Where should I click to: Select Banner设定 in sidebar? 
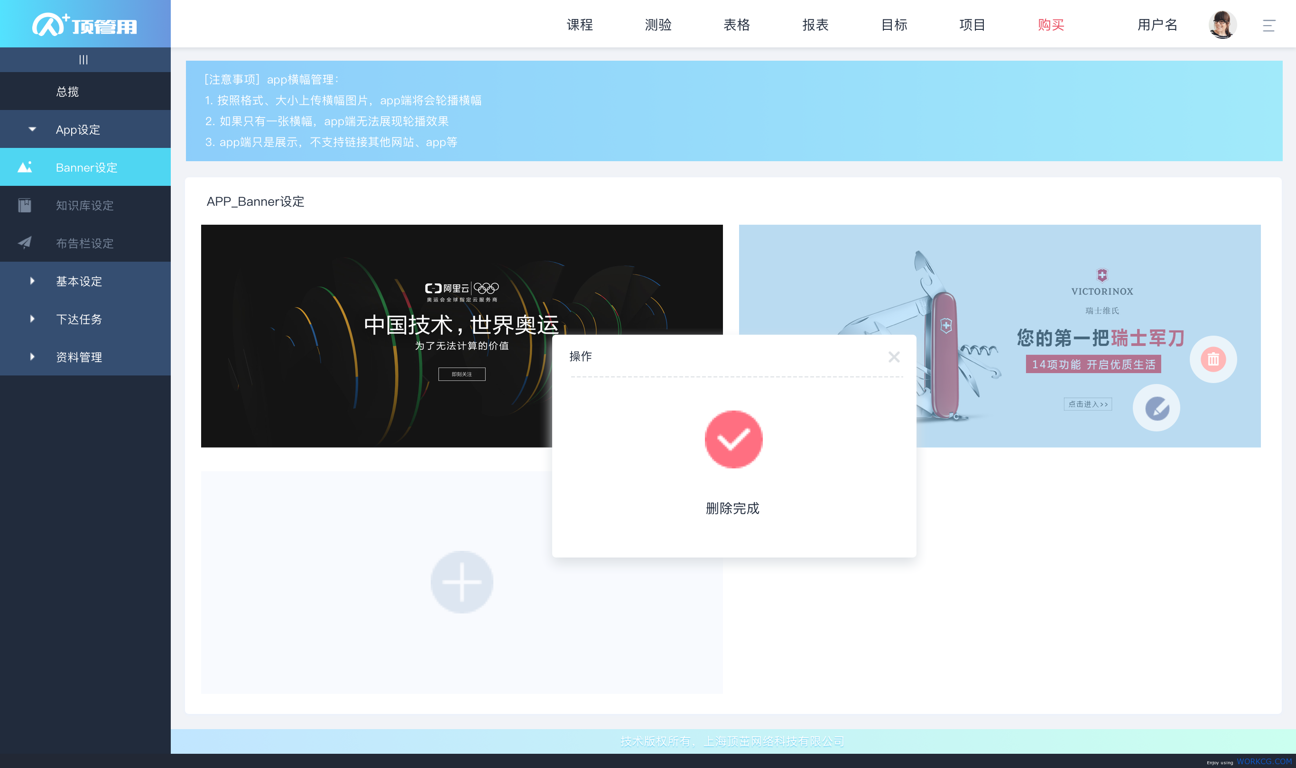point(85,167)
